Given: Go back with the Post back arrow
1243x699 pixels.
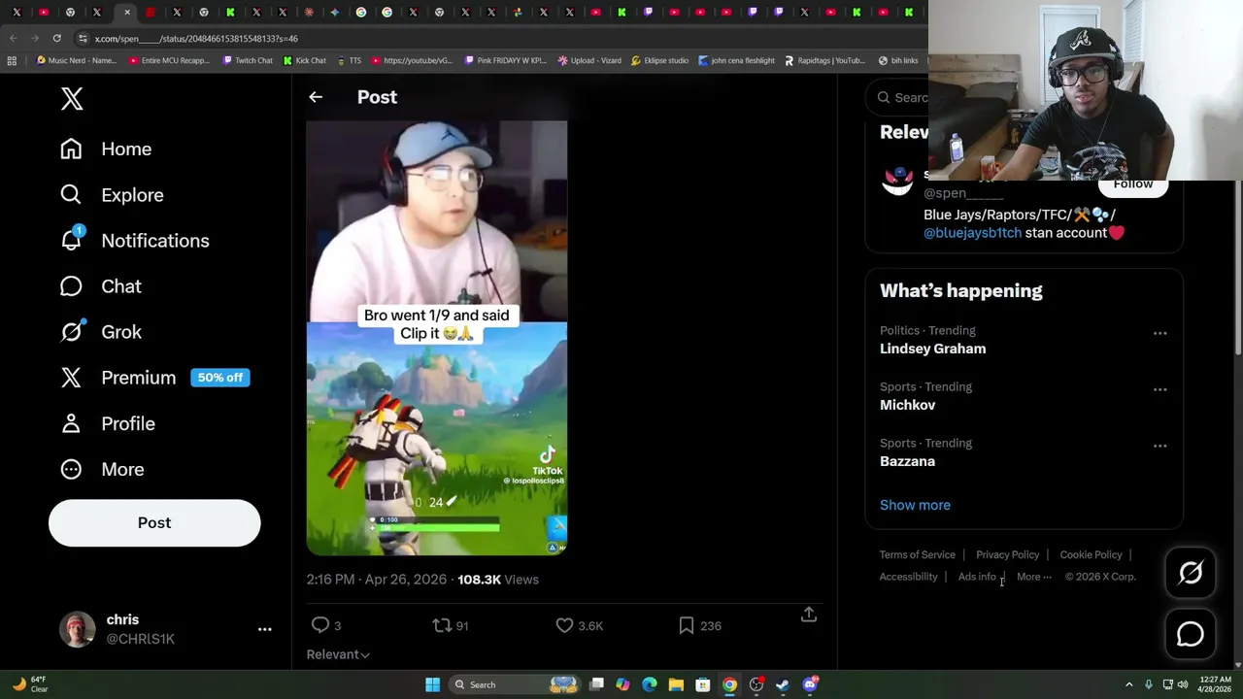Looking at the screenshot, I should click(316, 97).
